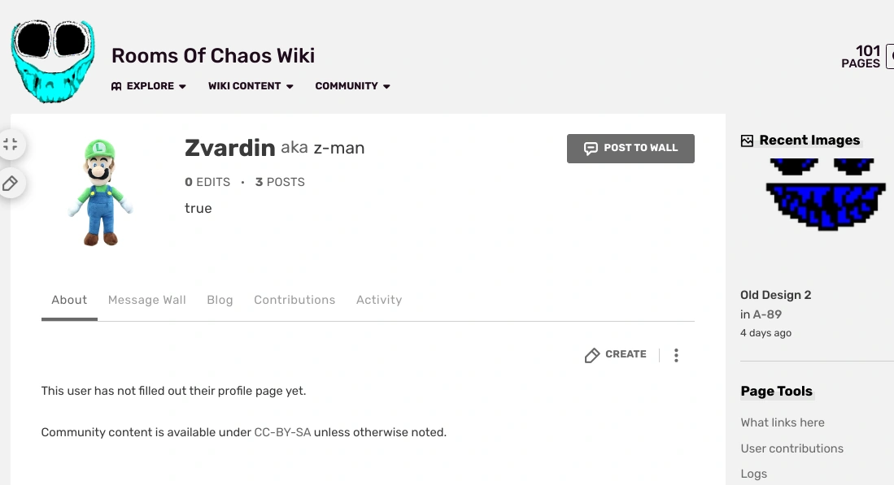Open the three-dot more options menu

[676, 355]
